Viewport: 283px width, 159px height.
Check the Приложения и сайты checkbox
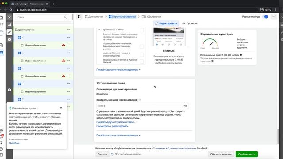[x=142, y=30]
